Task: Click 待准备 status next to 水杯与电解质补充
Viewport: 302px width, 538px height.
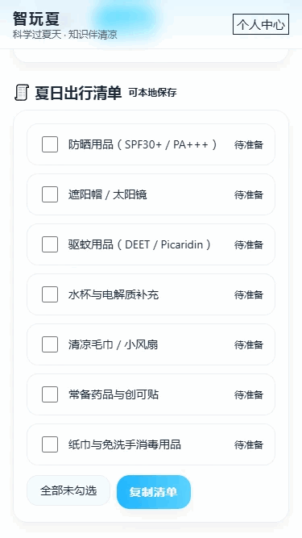Action: 249,294
